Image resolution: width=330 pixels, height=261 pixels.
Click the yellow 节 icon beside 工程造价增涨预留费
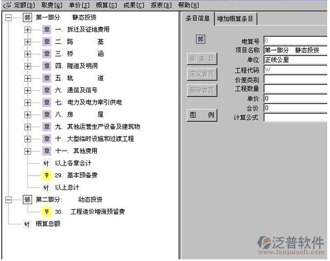47,211
